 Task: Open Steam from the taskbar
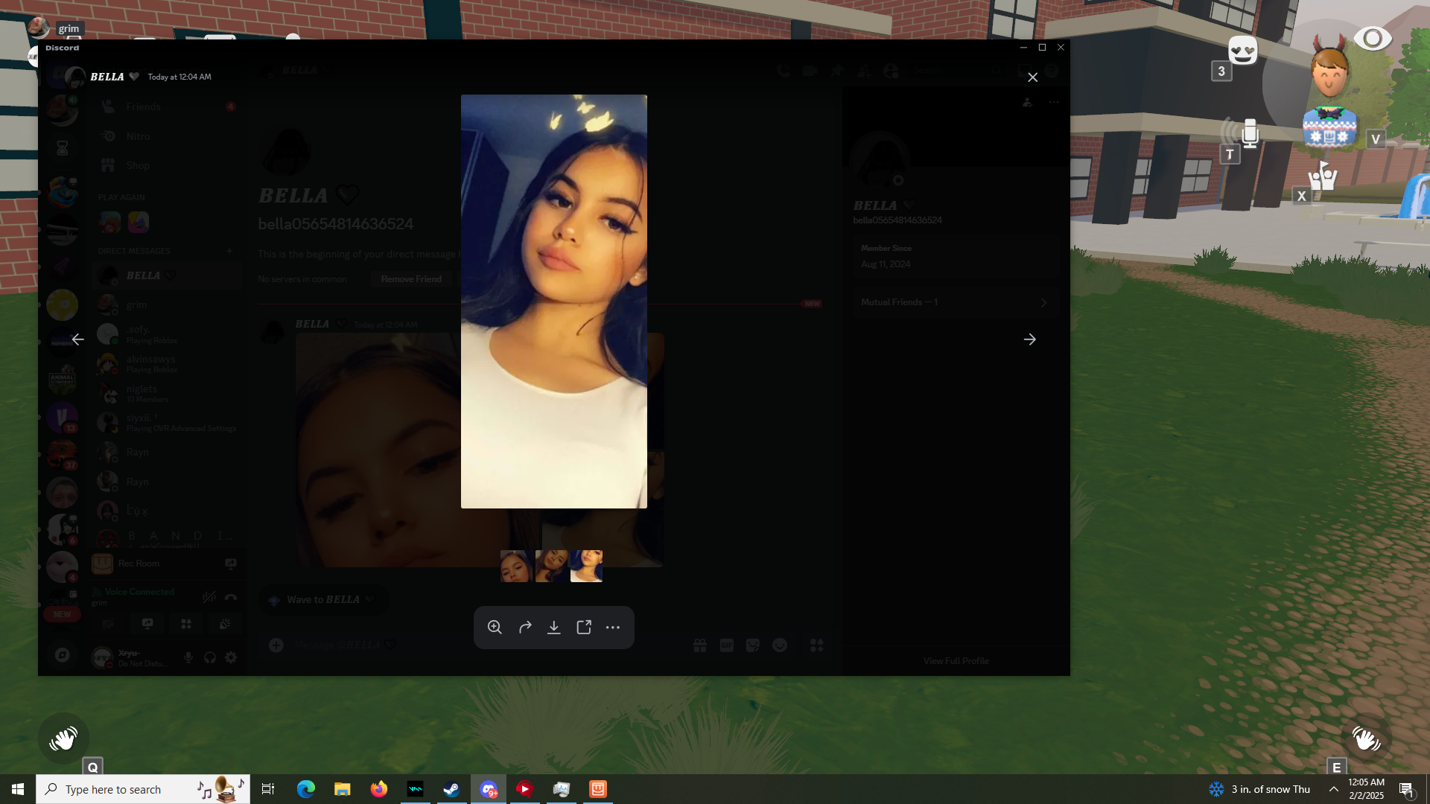point(451,789)
